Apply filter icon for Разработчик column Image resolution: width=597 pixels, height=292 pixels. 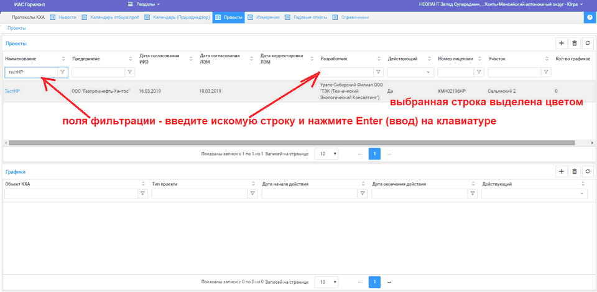(x=378, y=72)
